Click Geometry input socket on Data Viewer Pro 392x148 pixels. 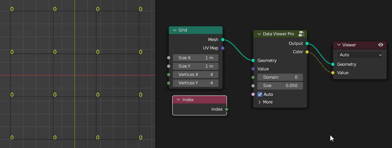coord(253,60)
